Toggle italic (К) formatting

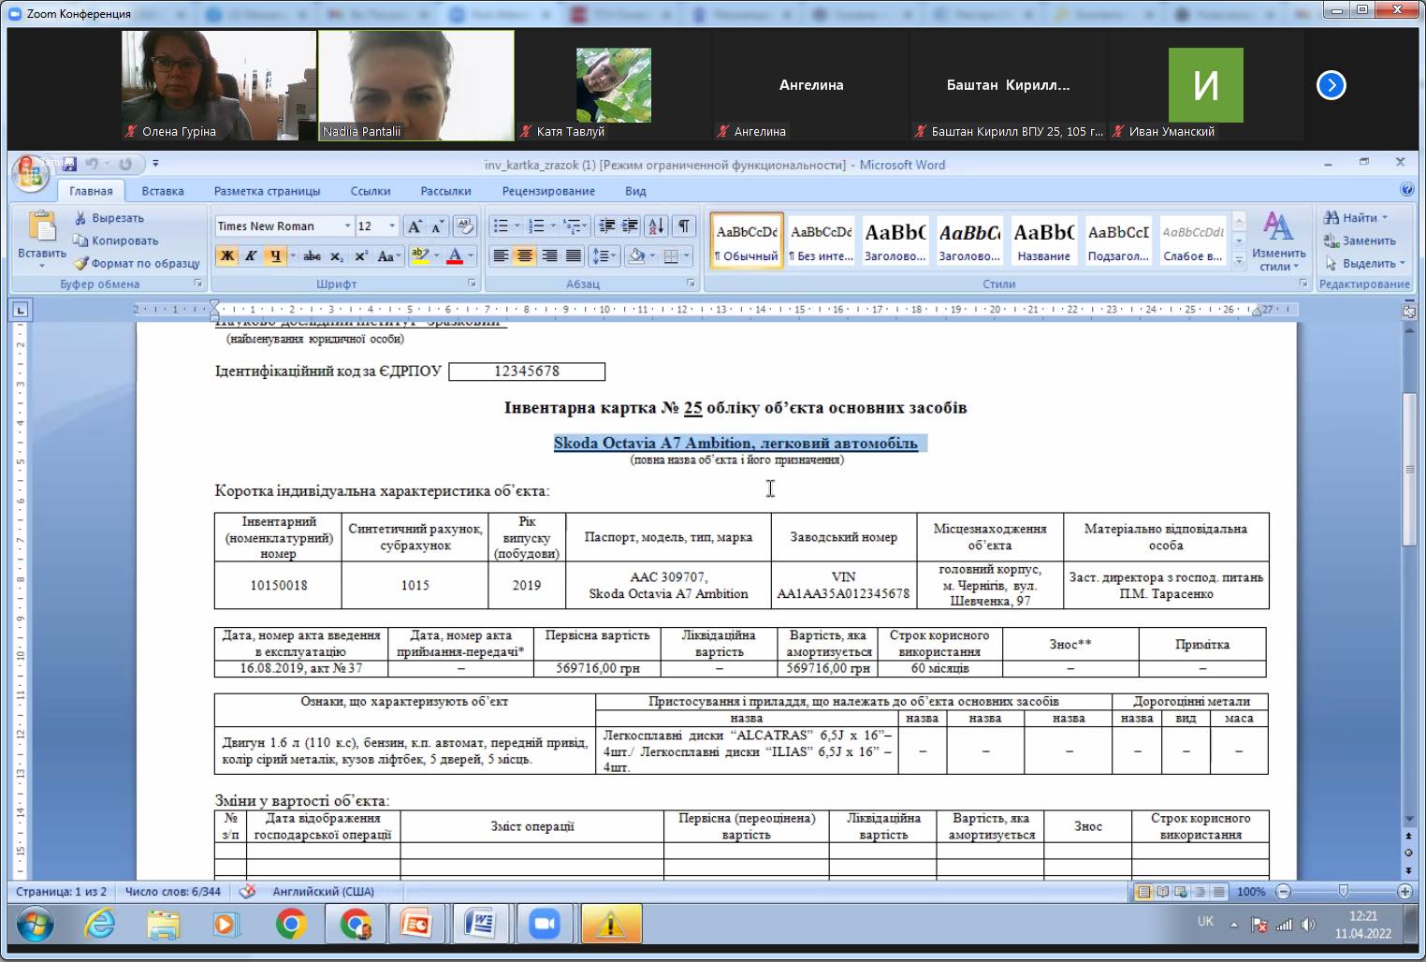pos(250,255)
